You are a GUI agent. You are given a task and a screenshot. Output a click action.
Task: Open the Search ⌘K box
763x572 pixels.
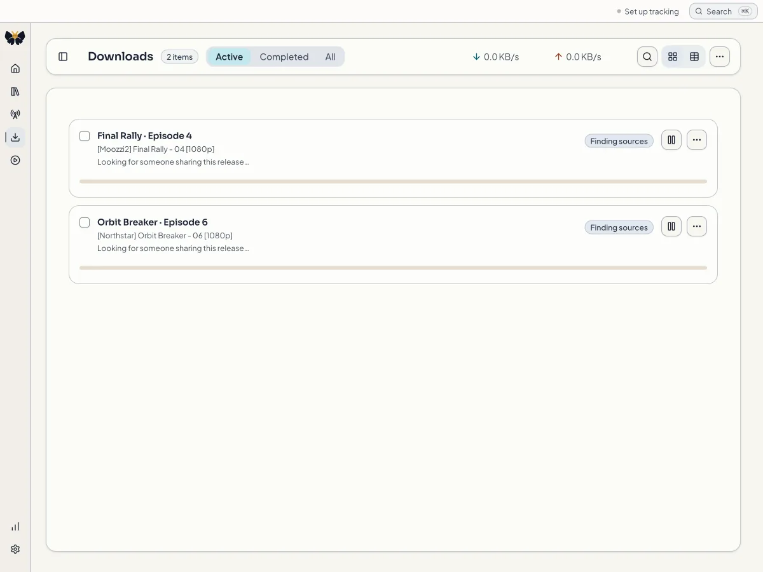[724, 11]
